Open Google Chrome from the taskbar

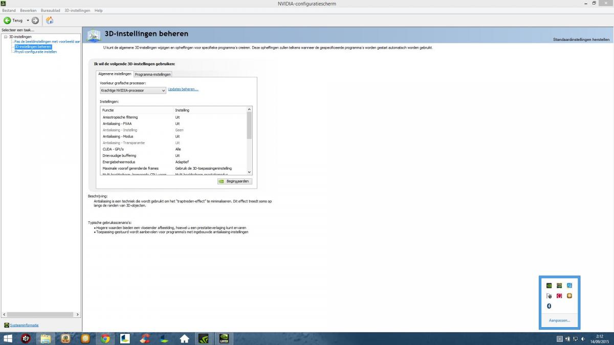pyautogui.click(x=105, y=339)
